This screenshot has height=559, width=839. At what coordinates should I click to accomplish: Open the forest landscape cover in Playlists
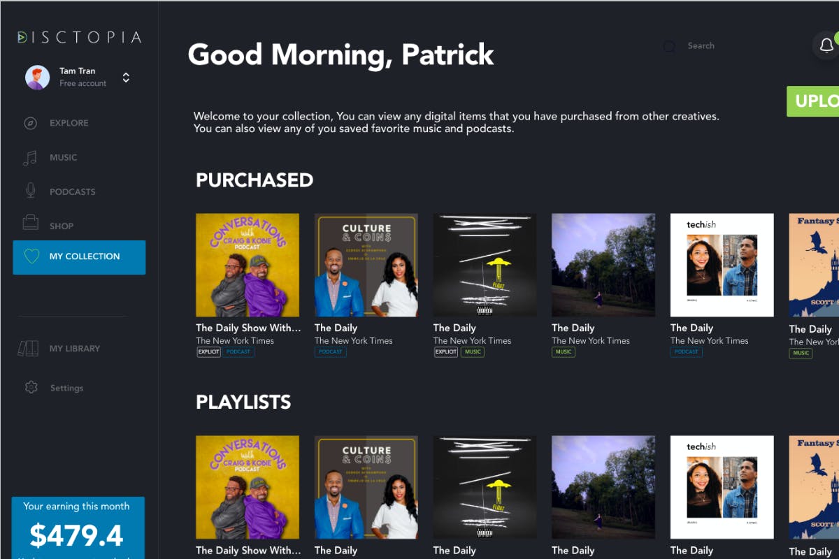(x=603, y=487)
